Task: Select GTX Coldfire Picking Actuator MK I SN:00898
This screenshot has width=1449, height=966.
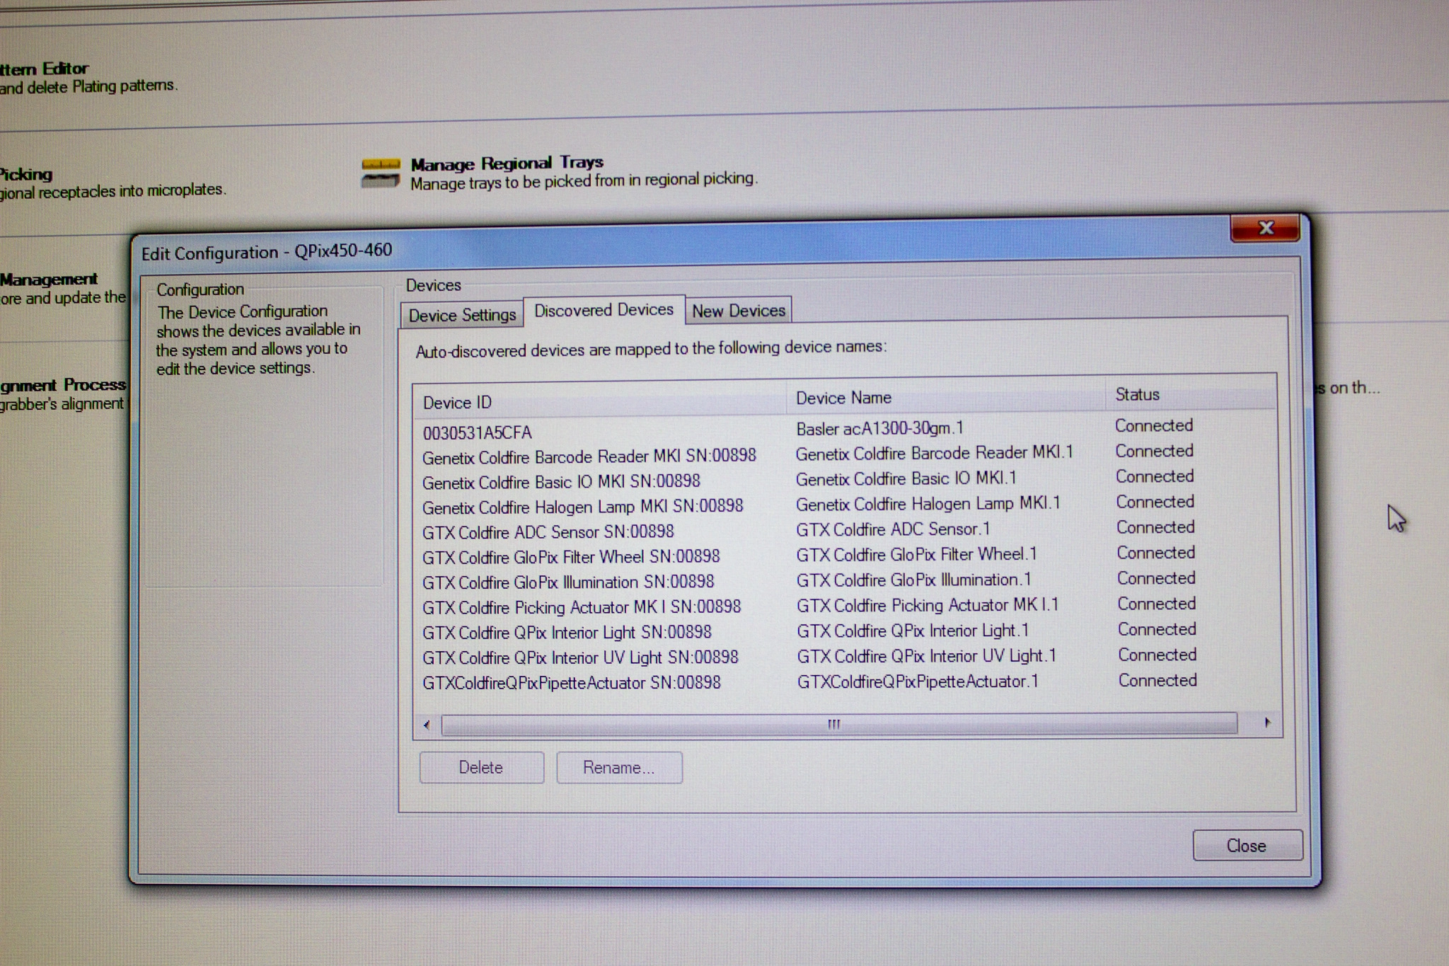Action: [x=582, y=607]
